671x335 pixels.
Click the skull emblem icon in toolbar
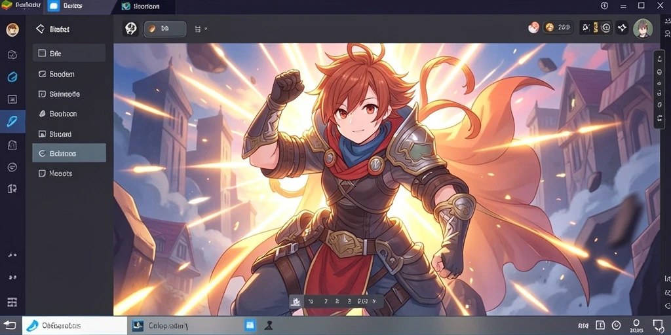point(130,29)
